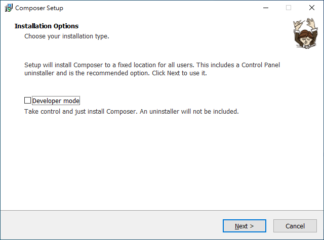The image size is (324, 240).
Task: Click the Composer Setup title text
Action: [39, 8]
